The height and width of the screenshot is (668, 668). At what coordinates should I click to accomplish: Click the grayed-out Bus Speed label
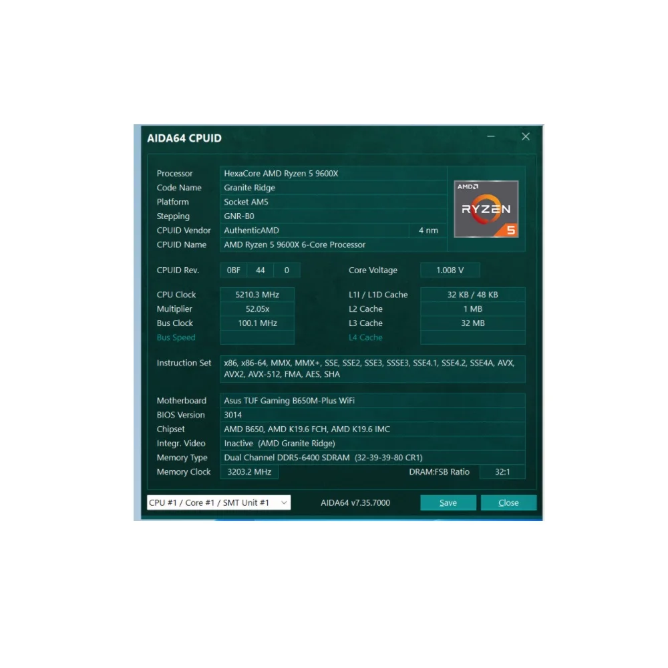click(x=176, y=337)
